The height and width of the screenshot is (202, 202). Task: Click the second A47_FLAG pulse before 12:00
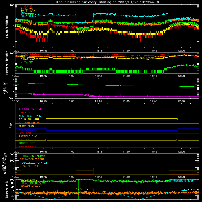177,140
